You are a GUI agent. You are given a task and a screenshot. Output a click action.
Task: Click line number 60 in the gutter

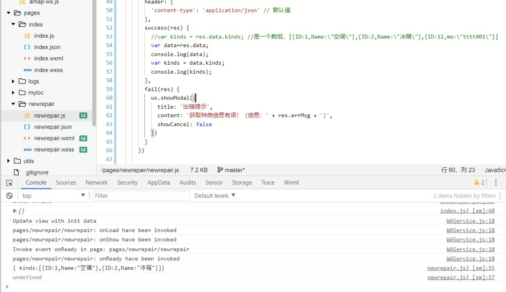109,98
